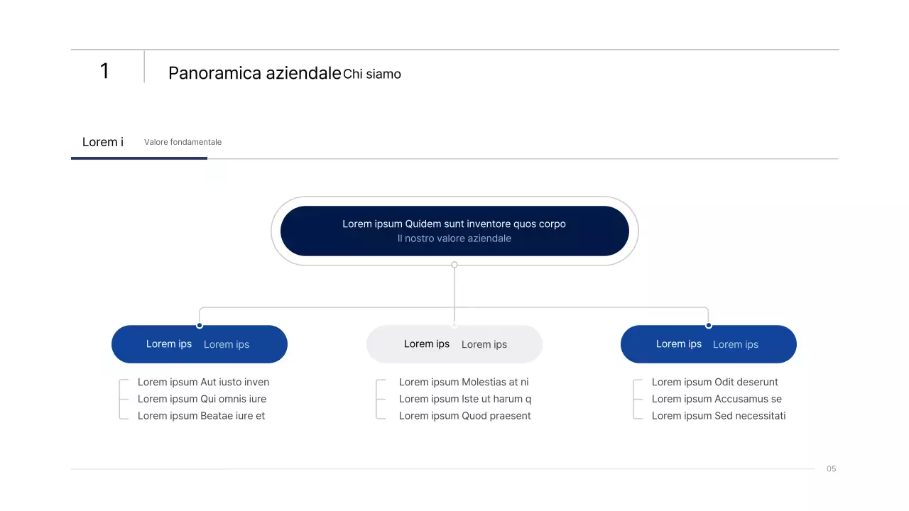This screenshot has height=511, width=909.
Task: Click the Odit deserunt list item
Action: pos(715,382)
